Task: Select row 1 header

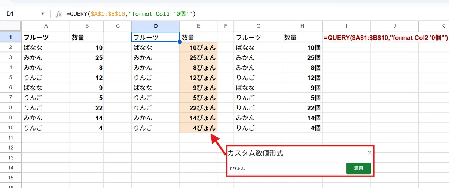Action: click(x=10, y=37)
